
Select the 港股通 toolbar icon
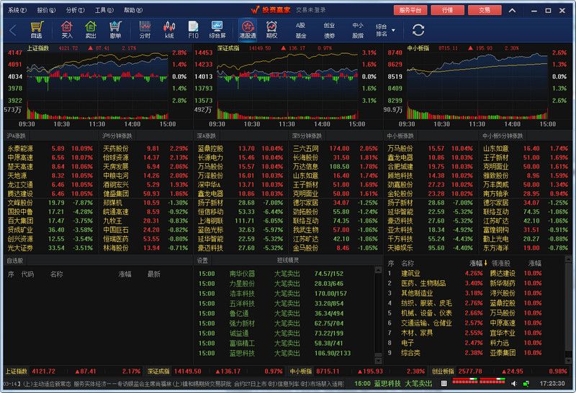pyautogui.click(x=247, y=29)
